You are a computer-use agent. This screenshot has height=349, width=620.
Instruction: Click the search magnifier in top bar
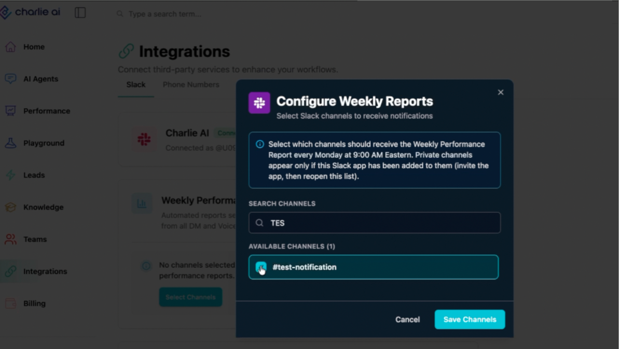(120, 14)
